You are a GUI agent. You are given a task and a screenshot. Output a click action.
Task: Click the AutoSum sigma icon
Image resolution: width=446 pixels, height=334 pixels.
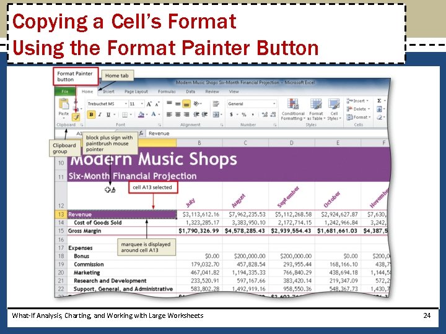(x=379, y=101)
